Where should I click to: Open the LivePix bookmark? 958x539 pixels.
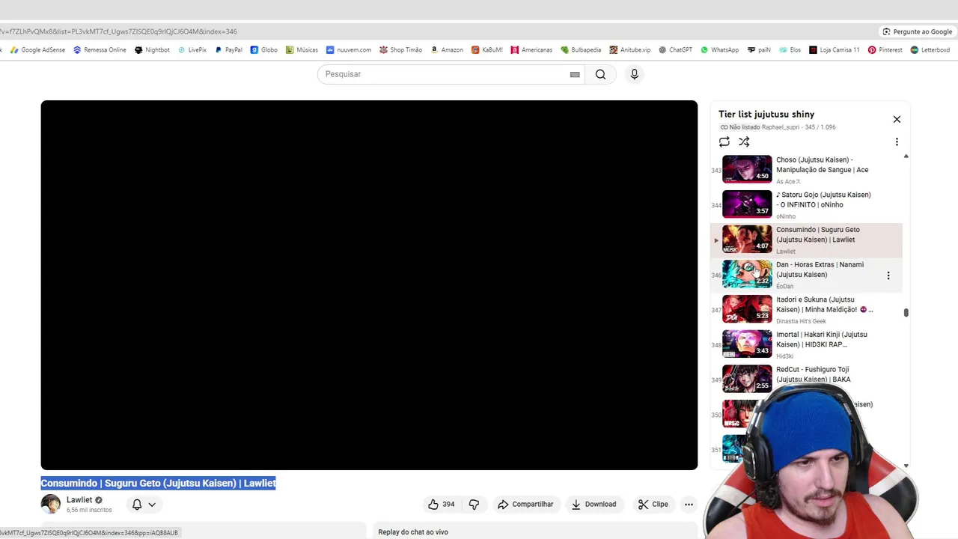coord(192,50)
